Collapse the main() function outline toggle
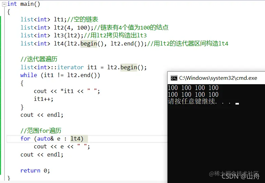 point(4,4)
